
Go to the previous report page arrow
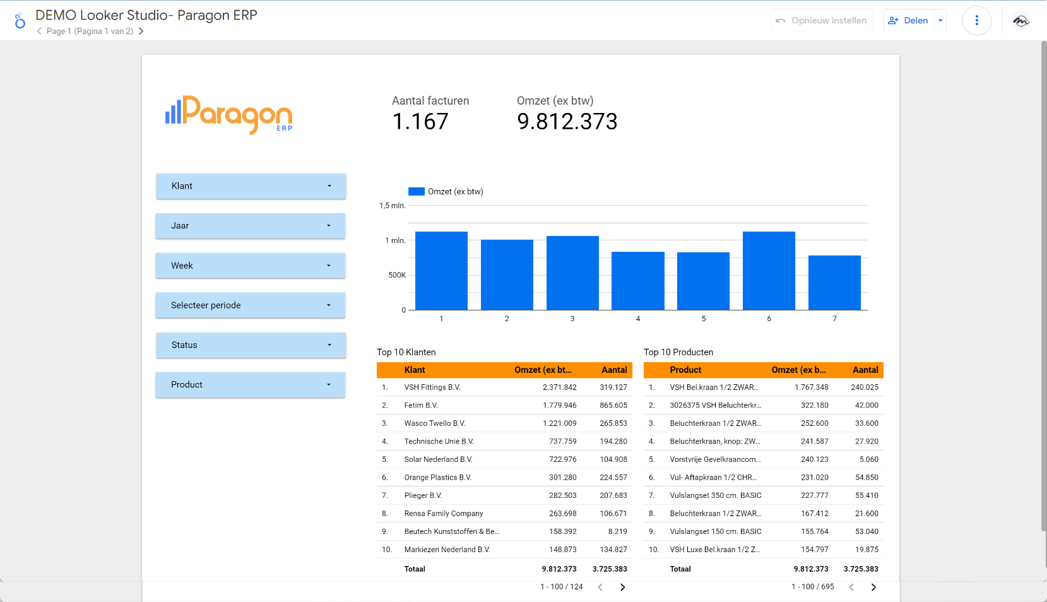(39, 31)
